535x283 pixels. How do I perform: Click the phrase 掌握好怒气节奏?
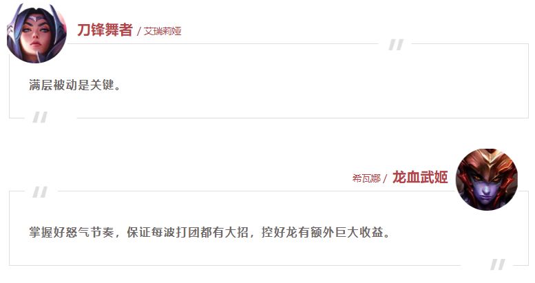[x=72, y=233]
